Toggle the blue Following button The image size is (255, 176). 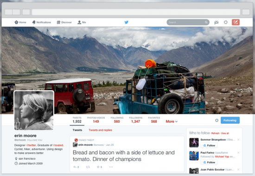(230, 120)
